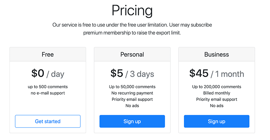Viewport: 270px width, 140px height.
Task: Click 'Up to 50,000 comments' text
Action: (132, 86)
